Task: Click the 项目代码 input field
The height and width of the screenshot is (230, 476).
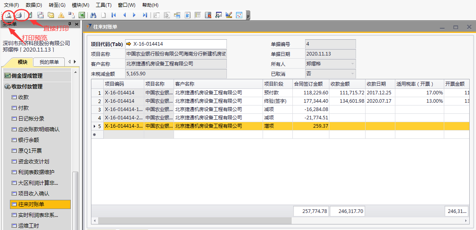Action: coord(179,44)
